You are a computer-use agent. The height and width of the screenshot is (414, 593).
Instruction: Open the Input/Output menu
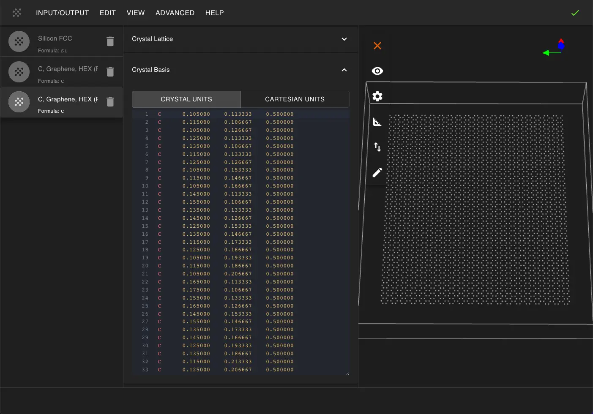click(x=62, y=13)
